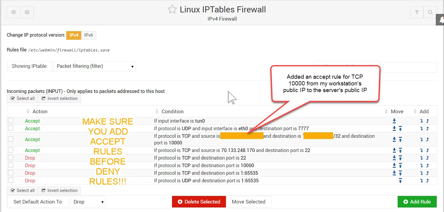Open module config gear icon
This screenshot has height=212, width=444.
coord(14,12)
